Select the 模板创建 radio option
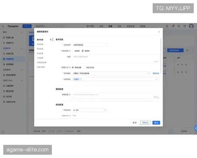Screen dimensions: 197x158 [x=73, y=67]
